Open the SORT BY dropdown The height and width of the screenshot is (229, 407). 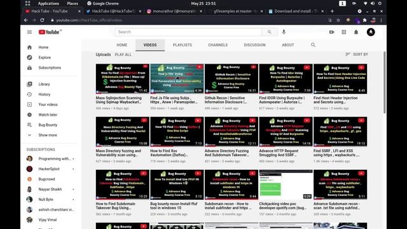[x=357, y=54]
